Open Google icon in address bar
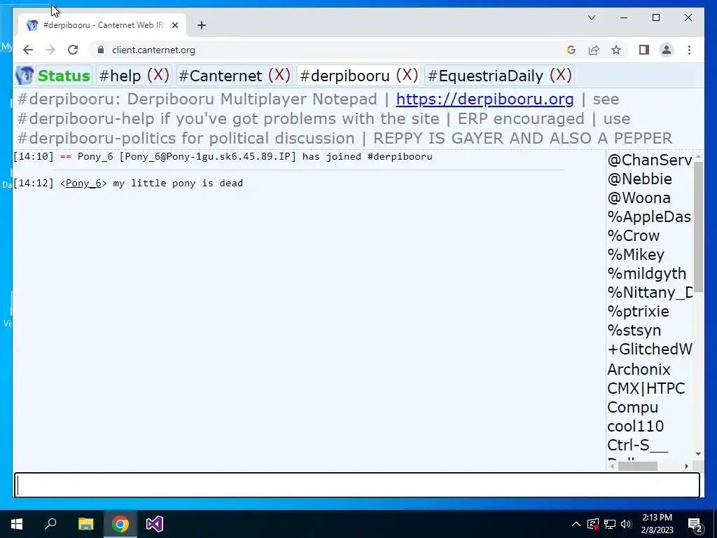This screenshot has height=538, width=717. click(x=571, y=50)
